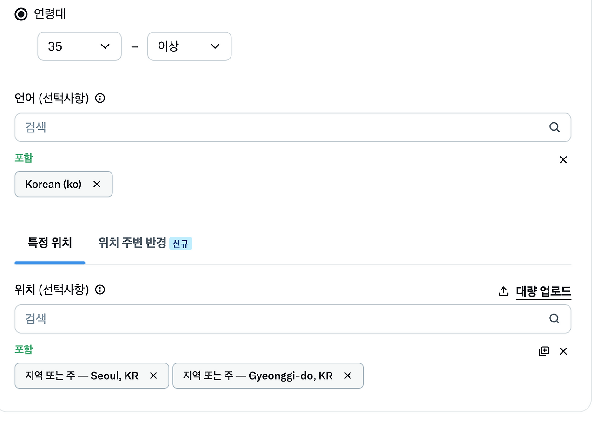
Task: Remove the Seoul, KR location chip
Action: tap(153, 376)
